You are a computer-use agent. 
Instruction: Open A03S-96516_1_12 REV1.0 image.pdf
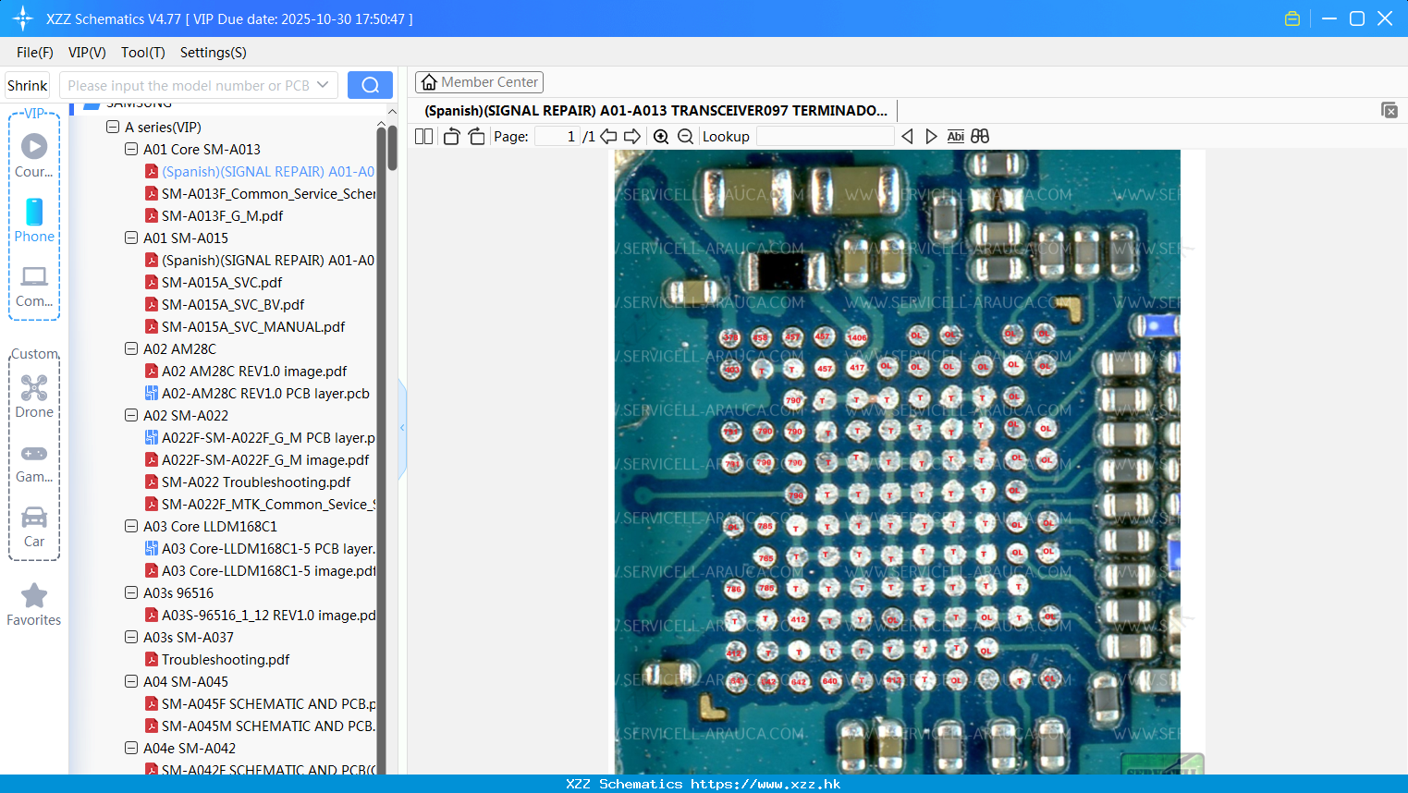point(260,615)
